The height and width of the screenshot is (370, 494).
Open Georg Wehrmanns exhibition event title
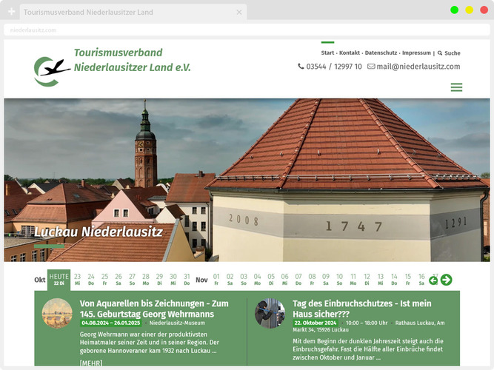[x=153, y=309]
